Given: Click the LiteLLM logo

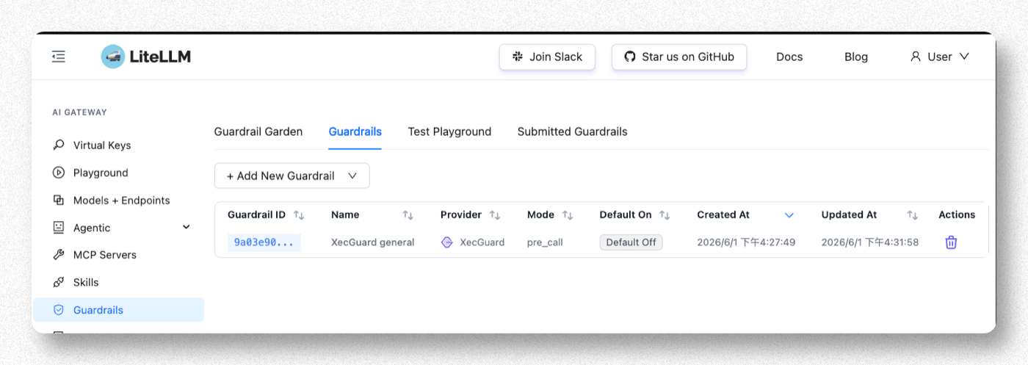Looking at the screenshot, I should click(145, 57).
